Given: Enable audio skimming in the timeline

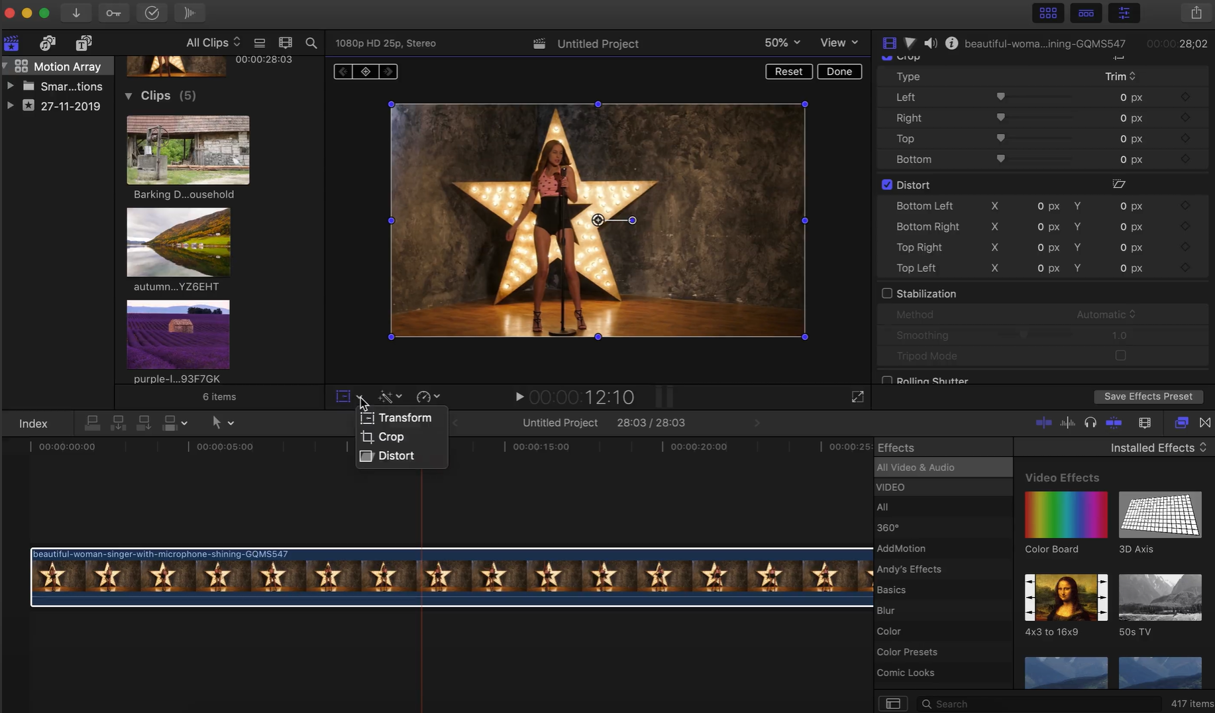Looking at the screenshot, I should pos(1069,423).
